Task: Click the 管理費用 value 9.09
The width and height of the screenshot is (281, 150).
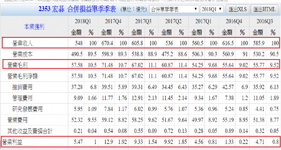Action: (x=78, y=98)
